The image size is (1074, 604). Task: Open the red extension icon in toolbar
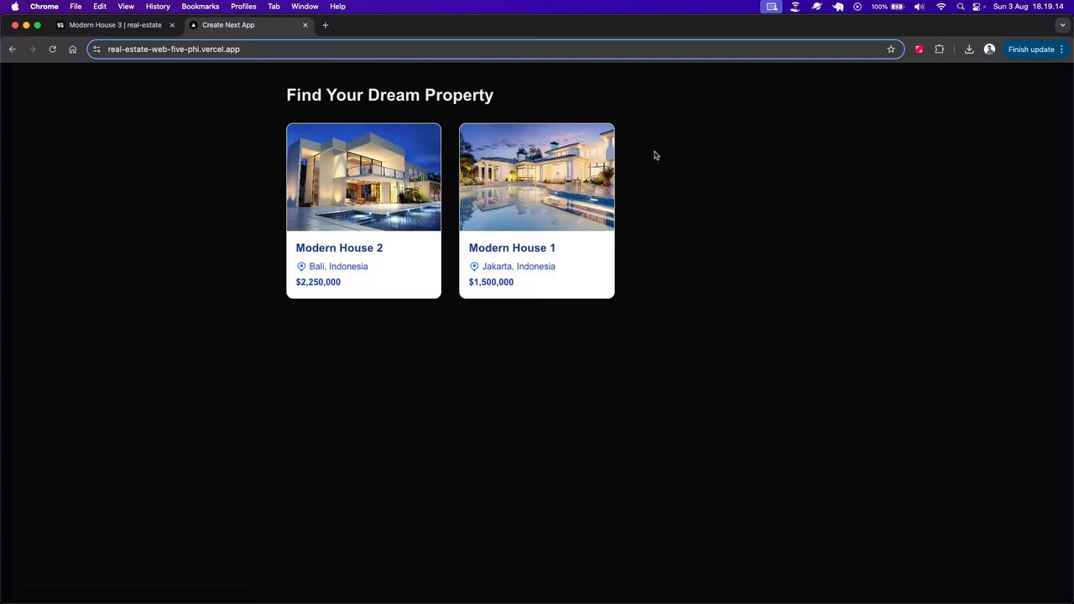coord(919,49)
